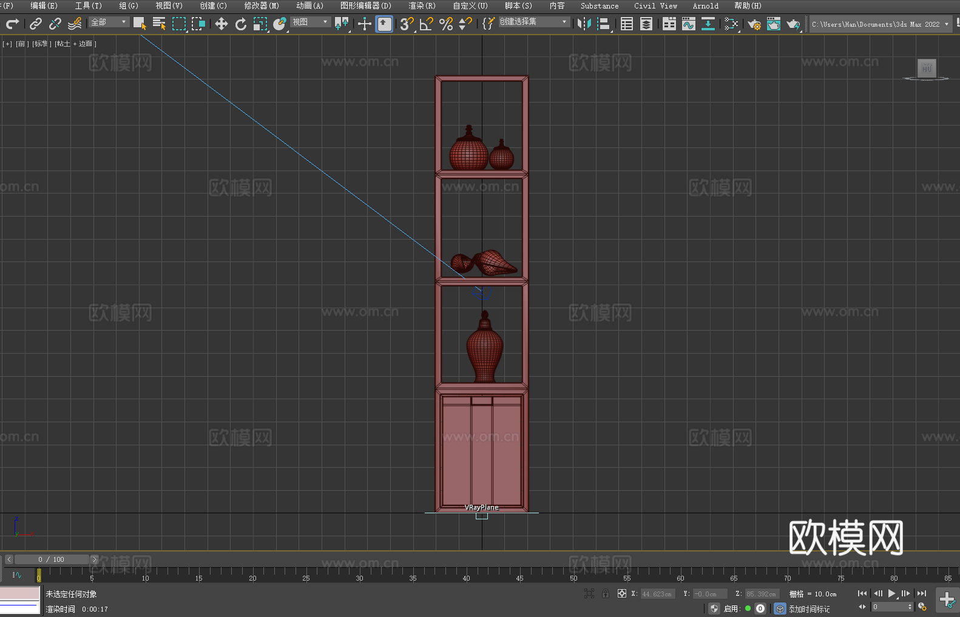
Task: Open project path dropdown arrow
Action: [946, 24]
